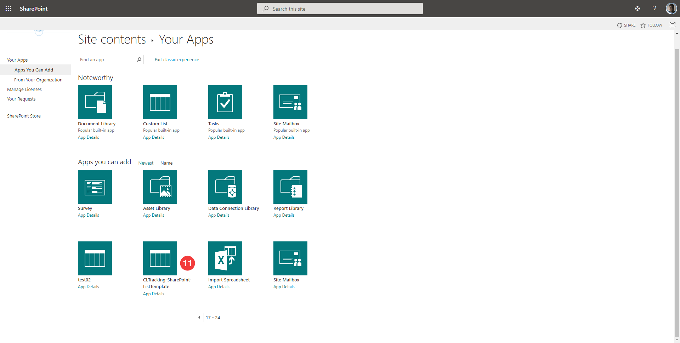Screen dimensions: 680x343
Task: Select Your Apps in left navigation
Action: (x=17, y=60)
